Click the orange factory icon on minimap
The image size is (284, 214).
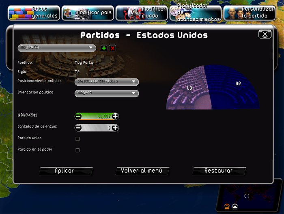pos(227,207)
